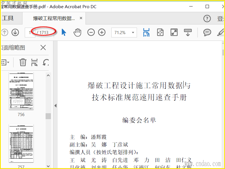Select fit width scrolling mode icon

coord(146,32)
